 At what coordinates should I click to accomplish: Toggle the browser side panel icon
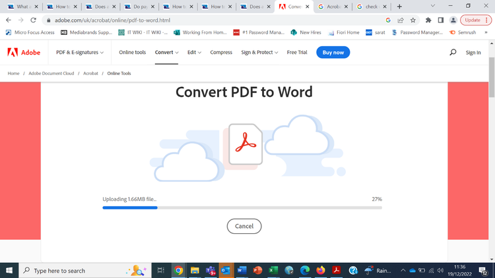pos(441,20)
